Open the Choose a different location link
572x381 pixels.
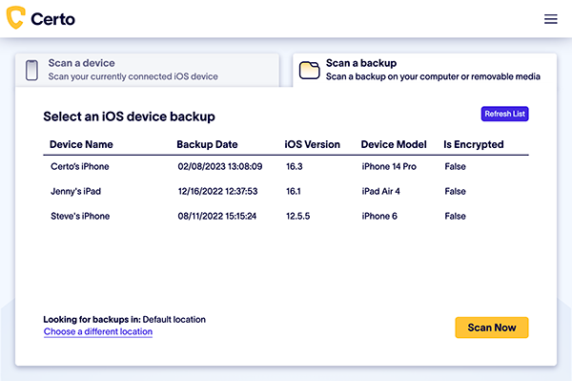pyautogui.click(x=98, y=331)
